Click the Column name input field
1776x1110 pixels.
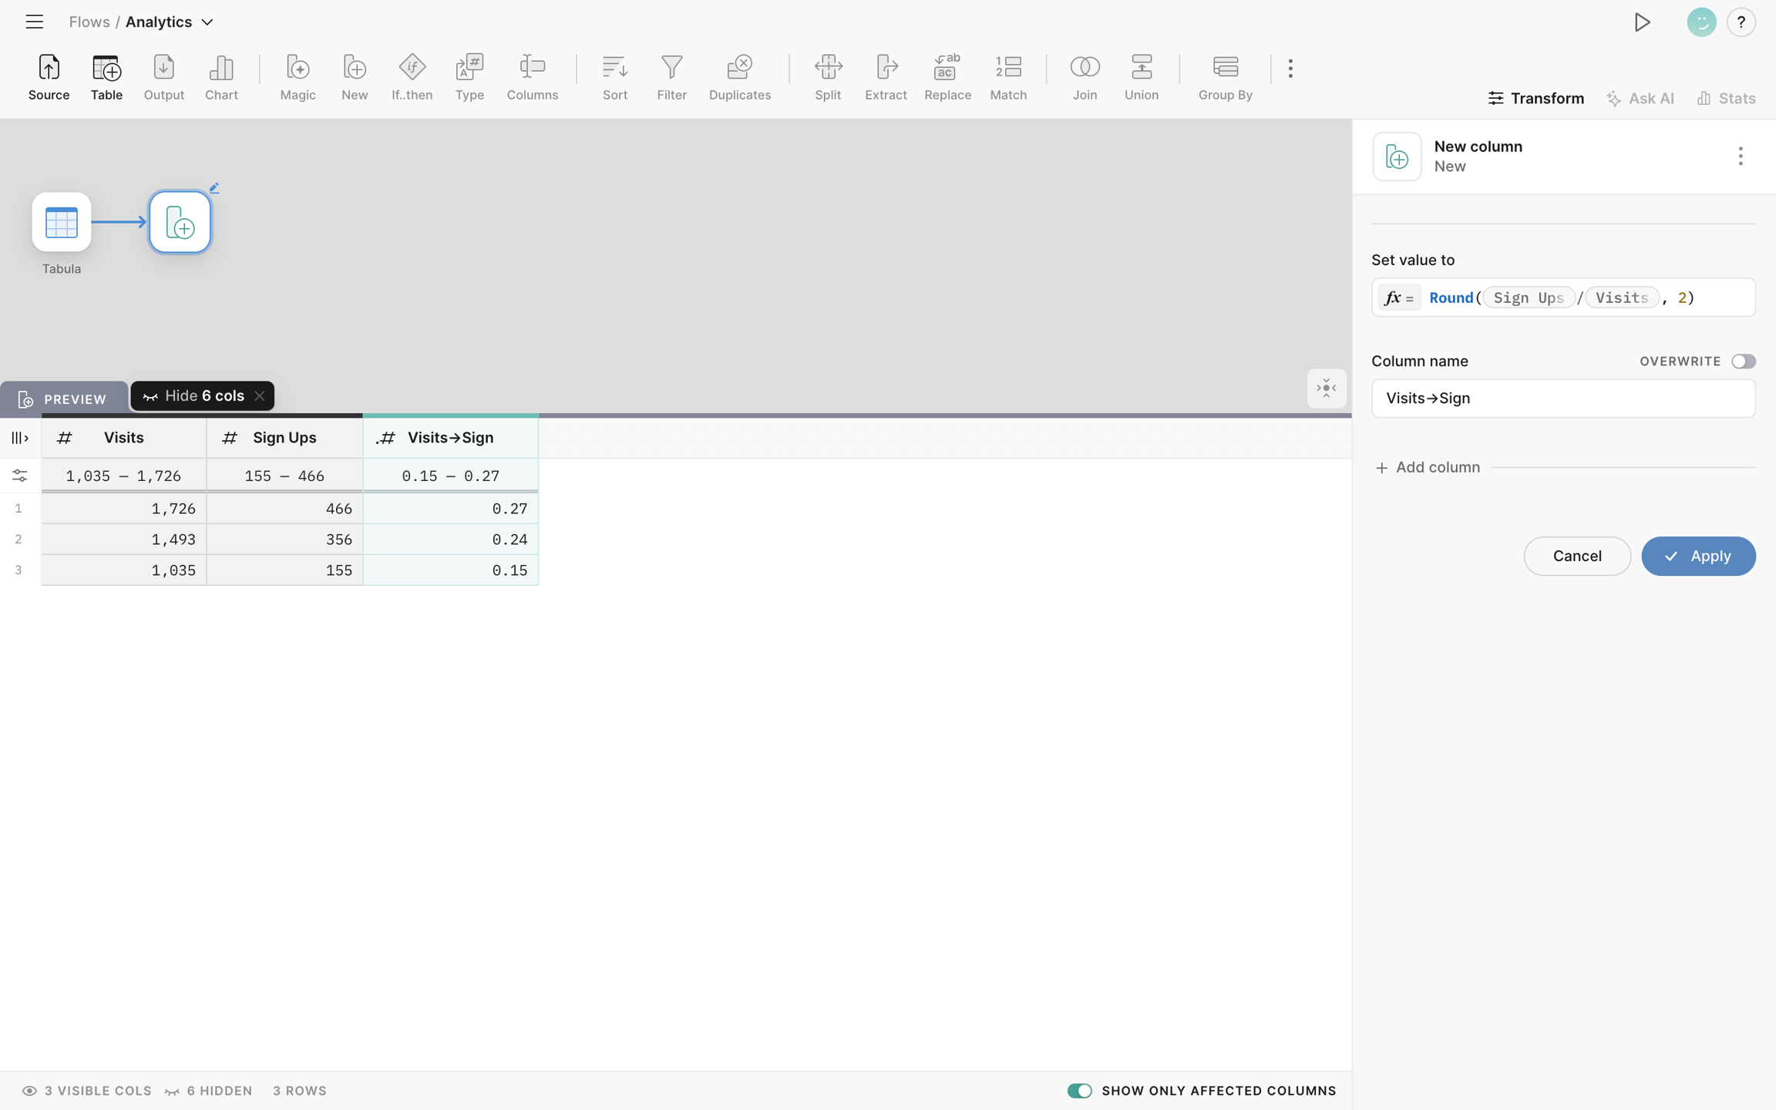point(1562,399)
